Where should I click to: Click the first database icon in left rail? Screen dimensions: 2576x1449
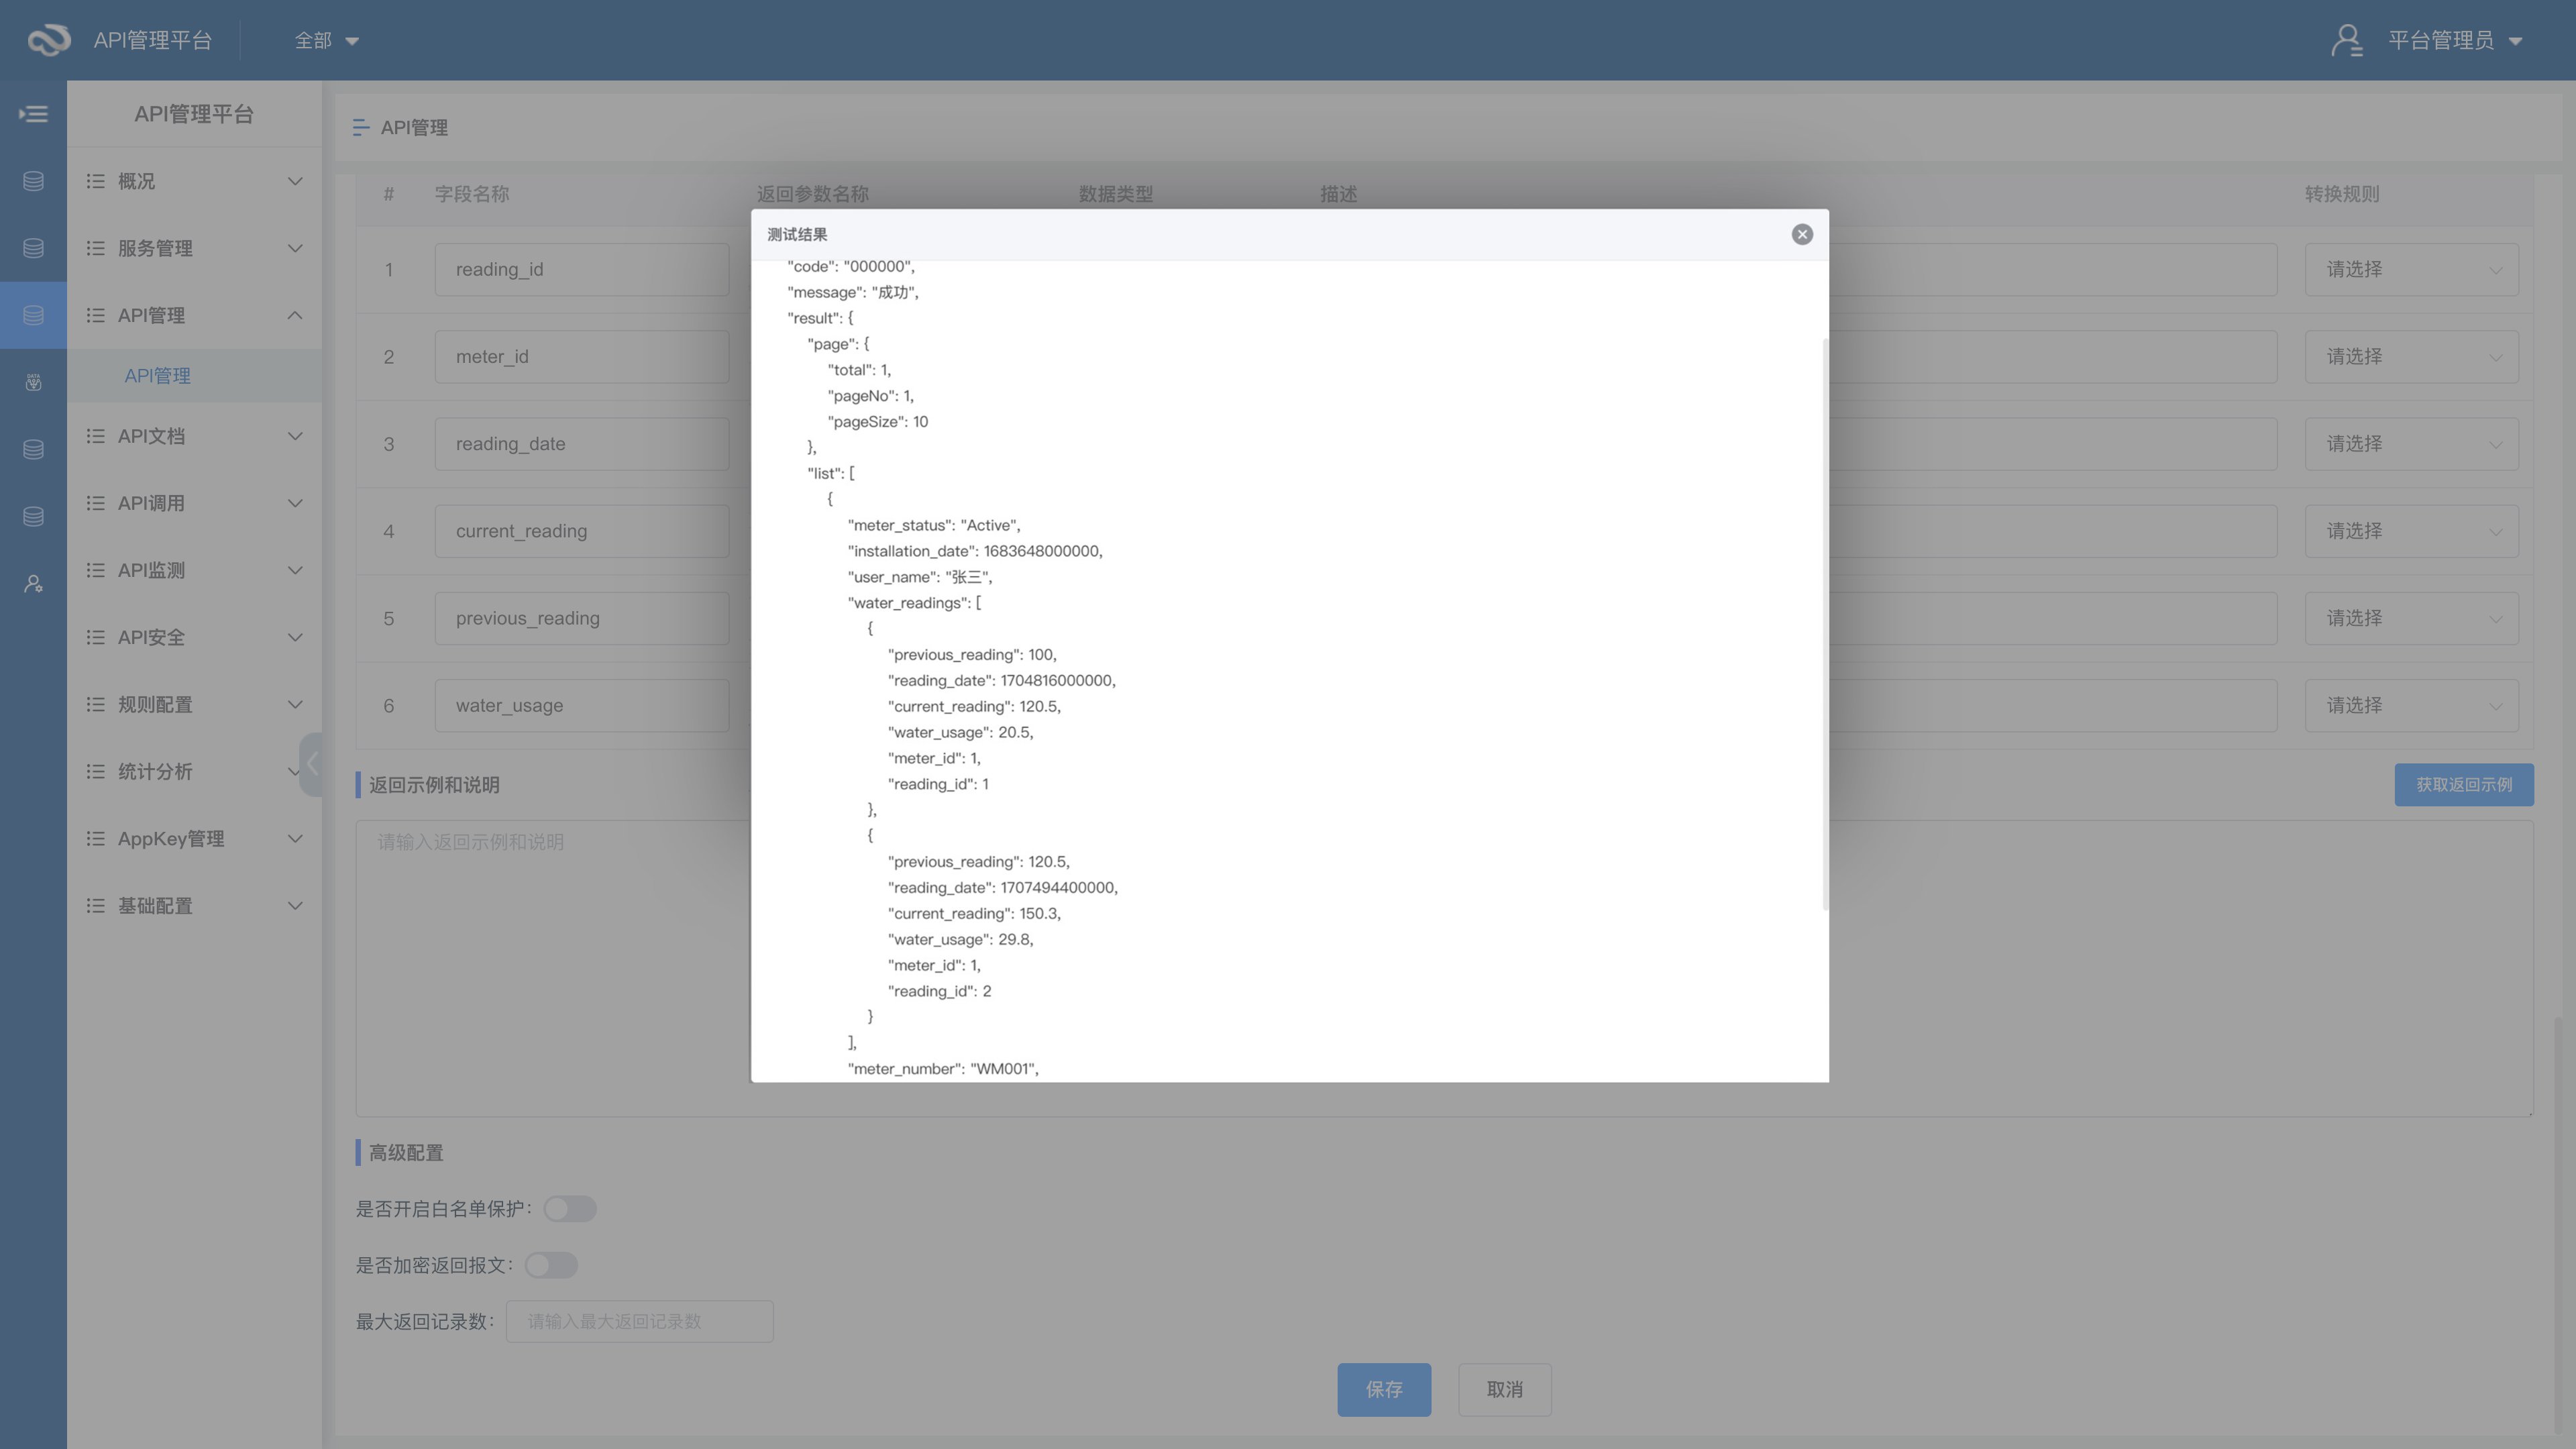tap(33, 181)
